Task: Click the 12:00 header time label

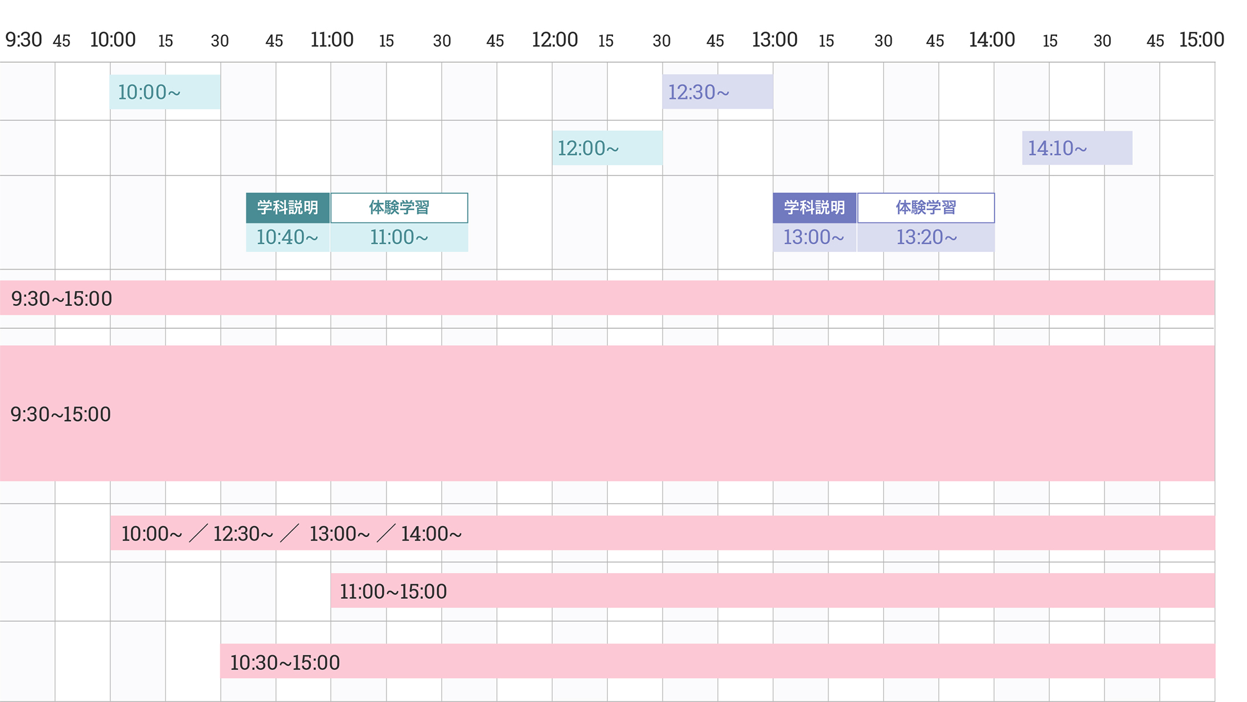Action: click(555, 40)
